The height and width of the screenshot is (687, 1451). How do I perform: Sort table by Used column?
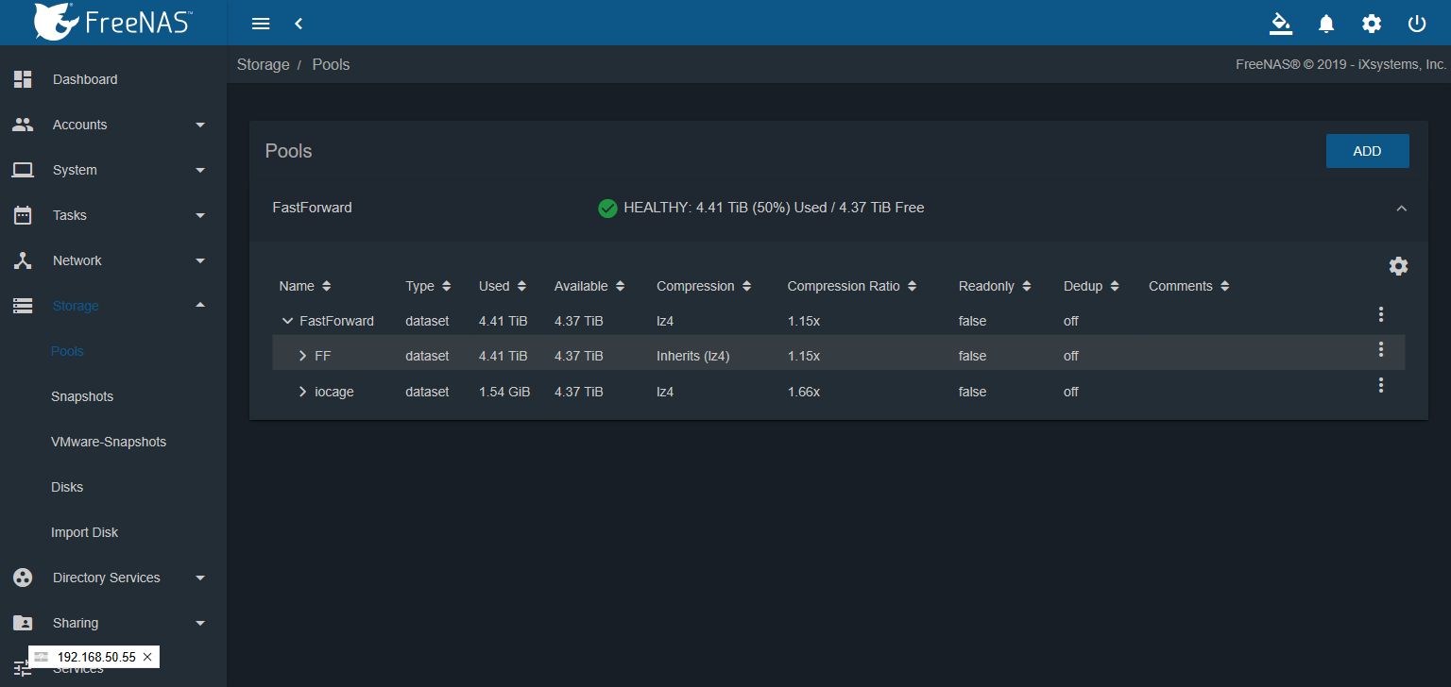(x=521, y=286)
